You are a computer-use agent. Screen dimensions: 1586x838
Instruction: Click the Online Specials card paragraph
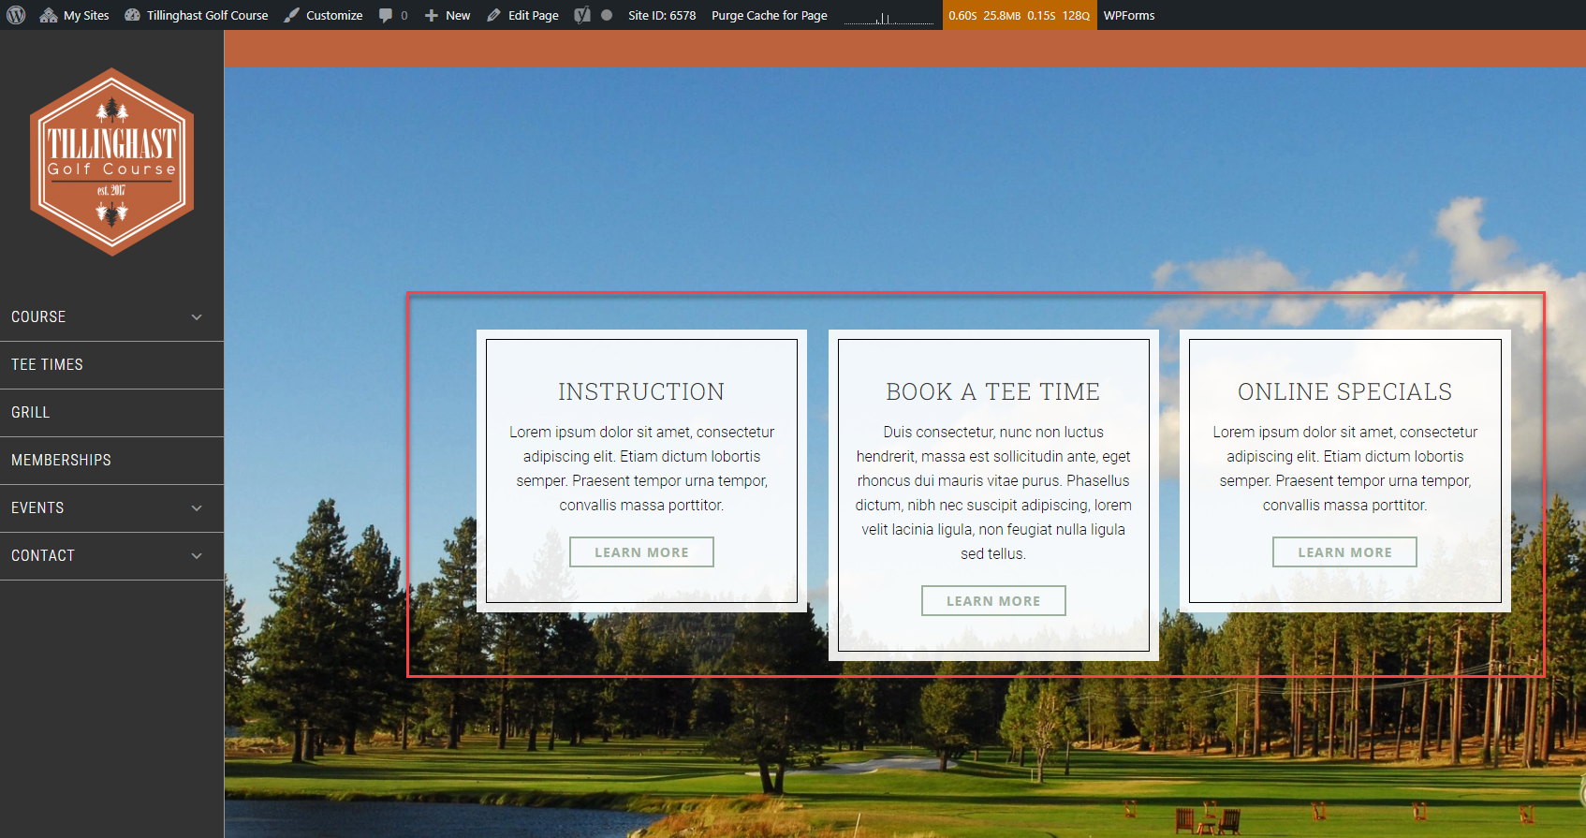point(1344,468)
